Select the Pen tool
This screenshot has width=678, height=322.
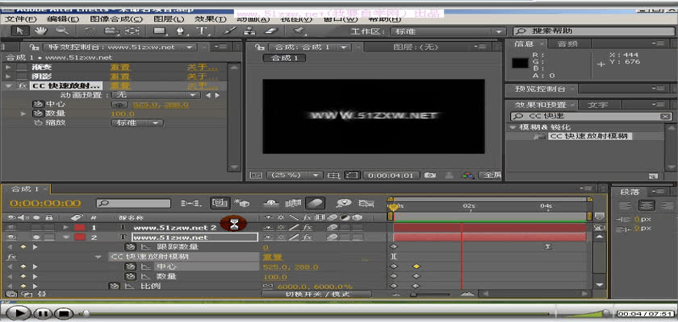(x=181, y=31)
